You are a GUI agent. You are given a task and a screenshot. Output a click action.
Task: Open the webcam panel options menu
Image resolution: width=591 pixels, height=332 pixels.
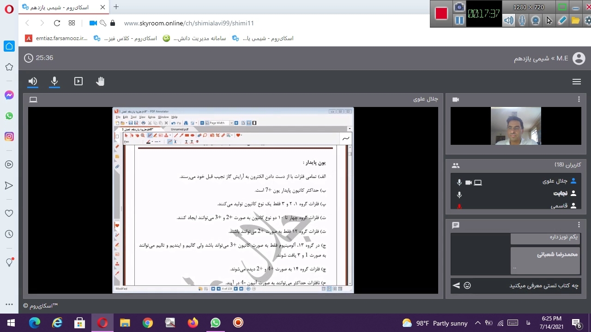[x=579, y=99]
